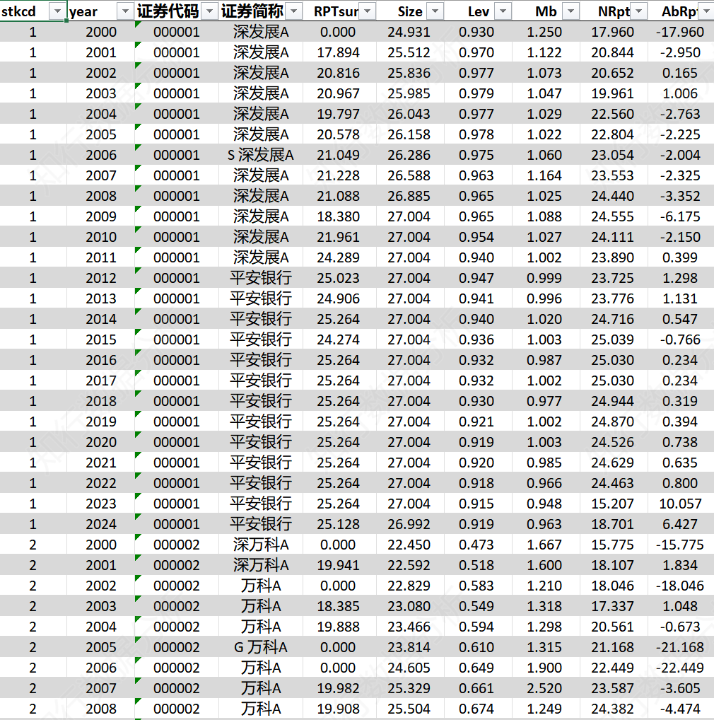Open the stkcd column filter dropdown
This screenshot has height=720, width=714.
(57, 11)
